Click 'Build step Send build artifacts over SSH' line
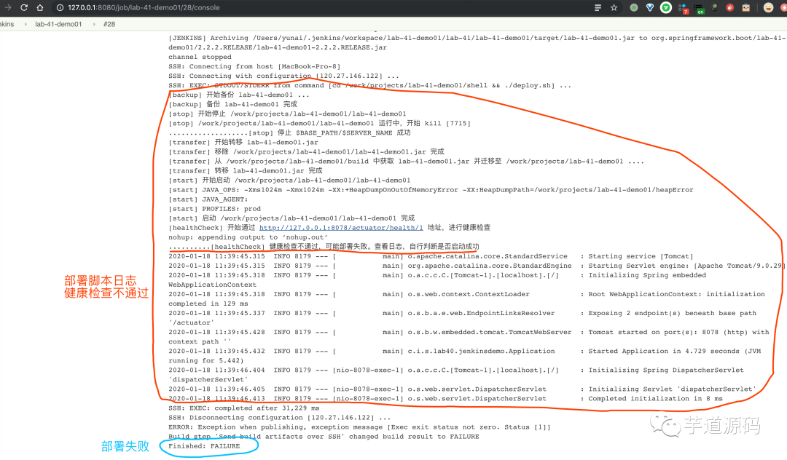 coord(324,437)
